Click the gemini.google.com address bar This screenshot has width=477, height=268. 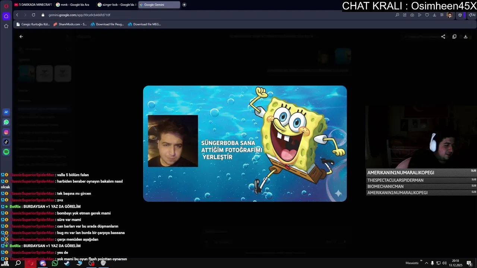point(216,15)
